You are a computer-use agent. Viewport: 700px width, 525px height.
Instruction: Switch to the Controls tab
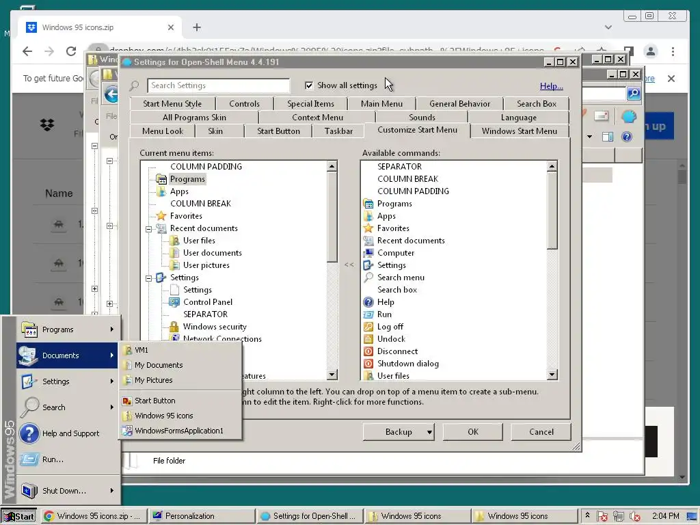[x=244, y=104]
